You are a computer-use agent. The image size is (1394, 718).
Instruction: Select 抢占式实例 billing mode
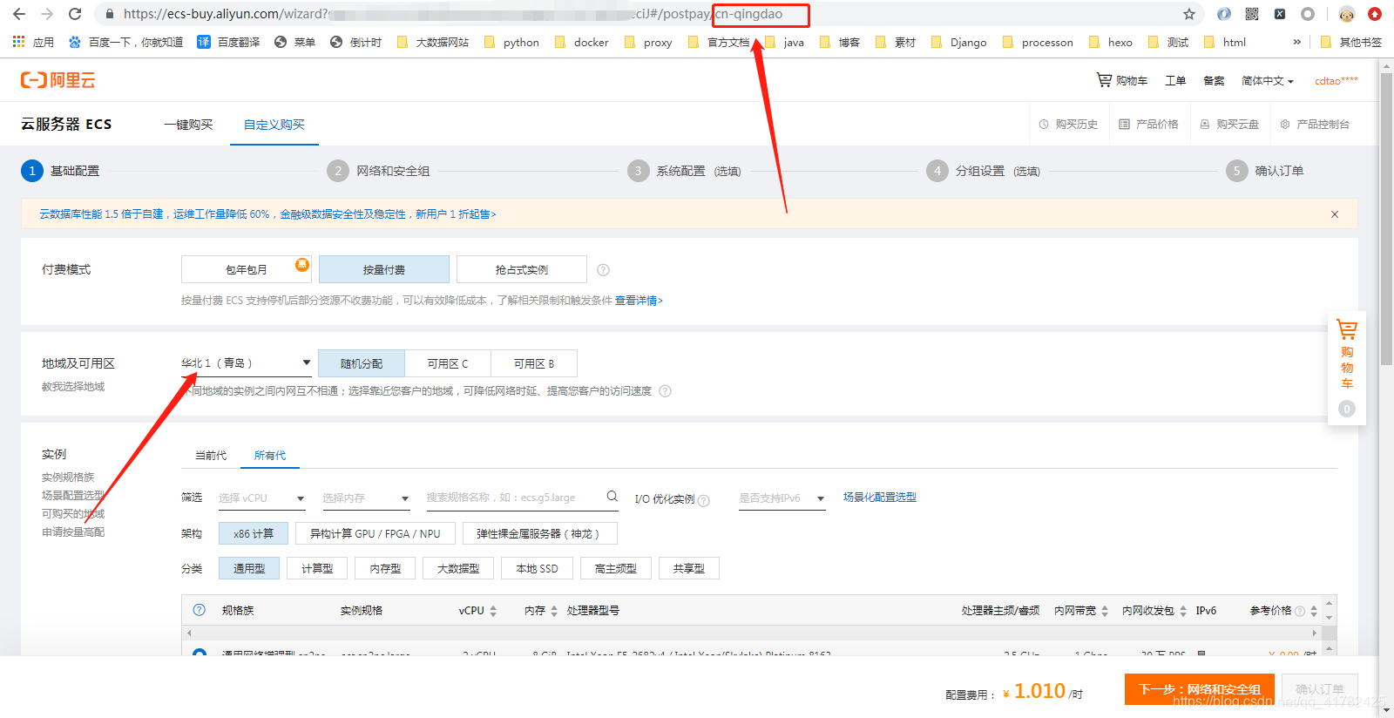(522, 269)
